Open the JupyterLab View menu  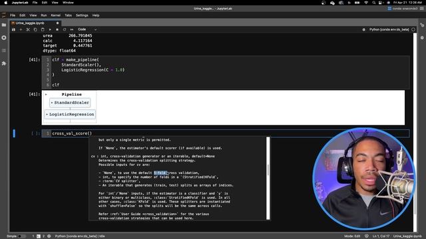tap(33, 15)
